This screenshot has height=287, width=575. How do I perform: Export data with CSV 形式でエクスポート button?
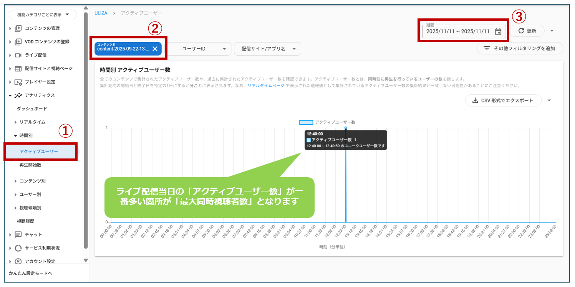tap(503, 101)
